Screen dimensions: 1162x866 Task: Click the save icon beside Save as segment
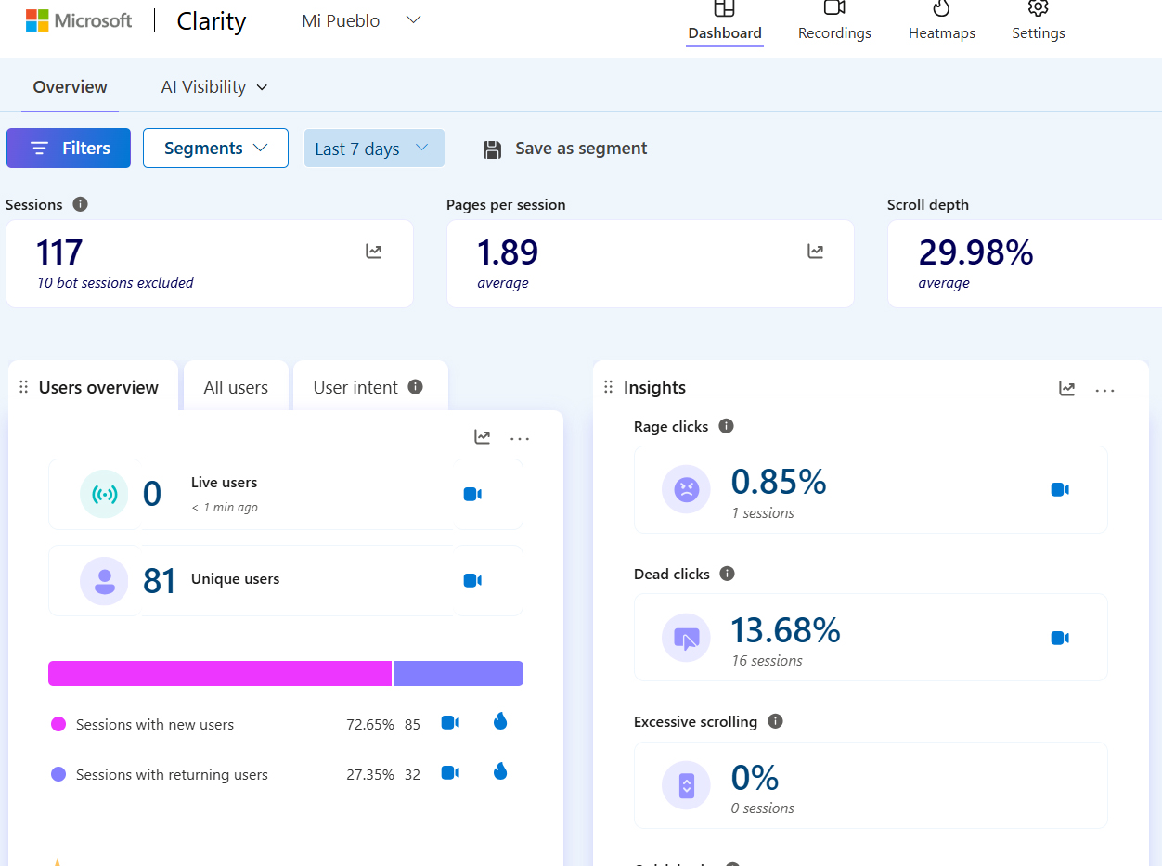coord(493,149)
